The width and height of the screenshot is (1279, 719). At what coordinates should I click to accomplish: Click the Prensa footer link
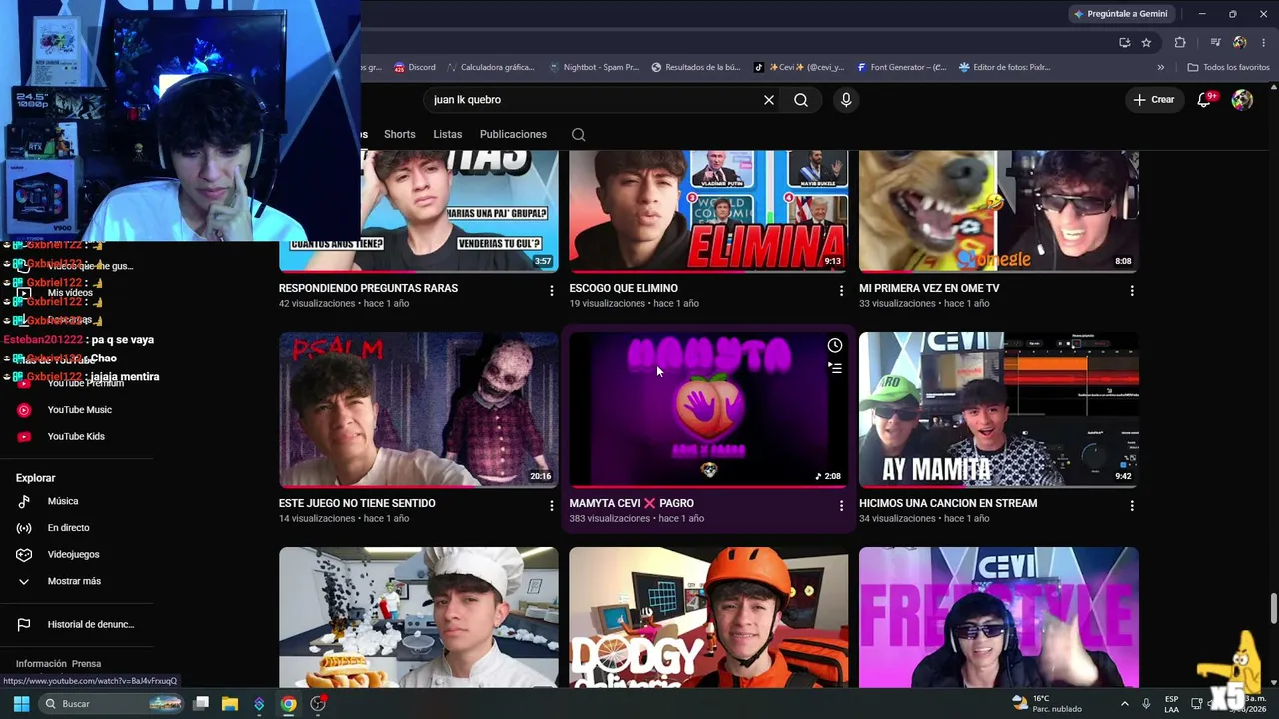coord(87,664)
